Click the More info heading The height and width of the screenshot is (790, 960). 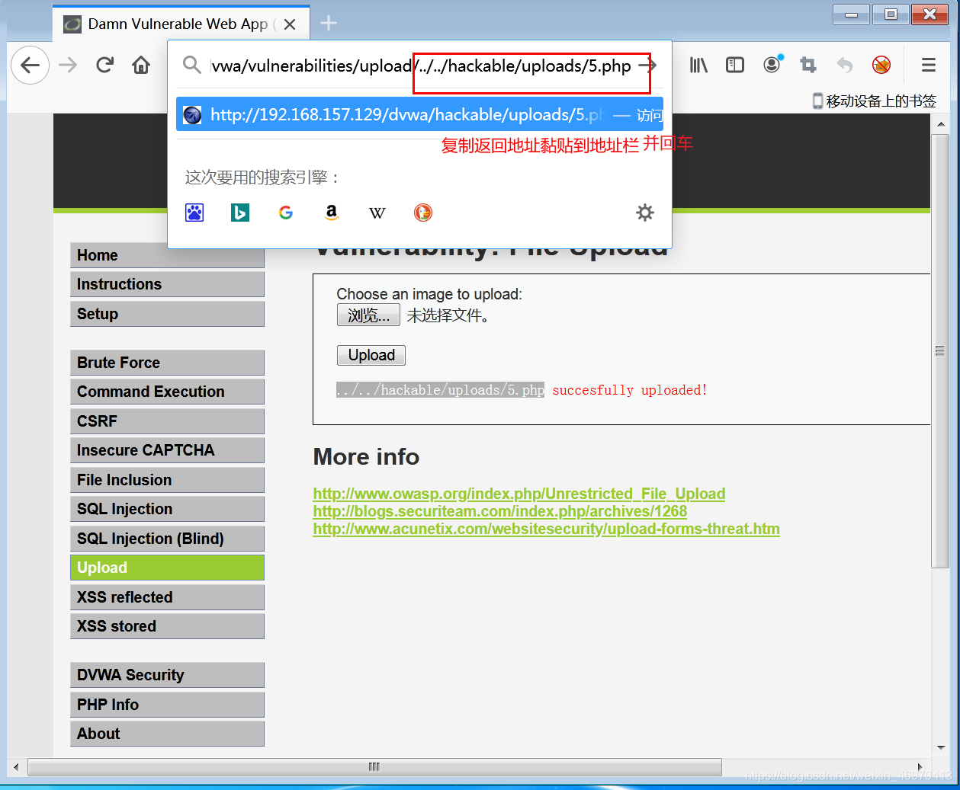[x=366, y=457]
